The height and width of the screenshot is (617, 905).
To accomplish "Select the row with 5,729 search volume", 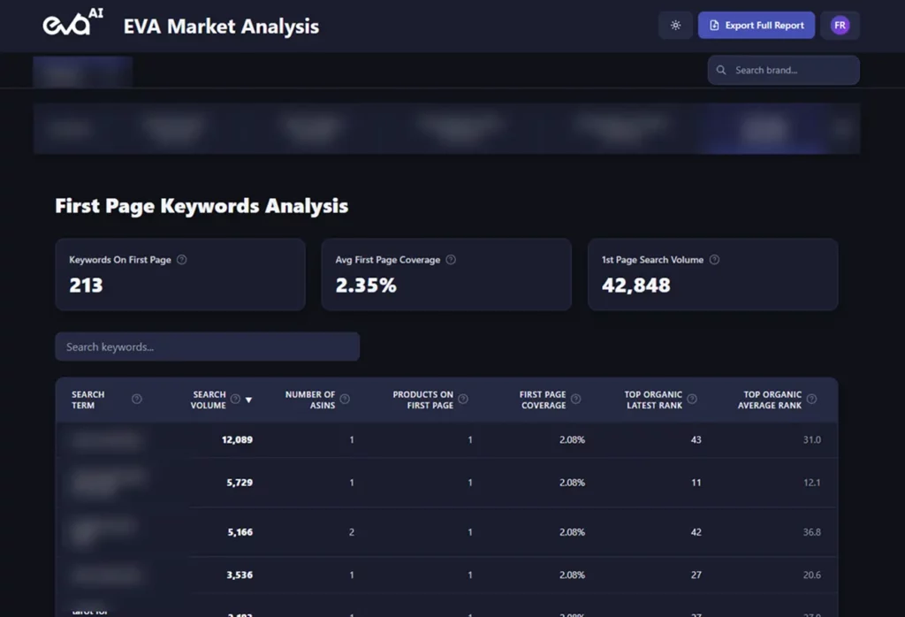I will point(446,483).
